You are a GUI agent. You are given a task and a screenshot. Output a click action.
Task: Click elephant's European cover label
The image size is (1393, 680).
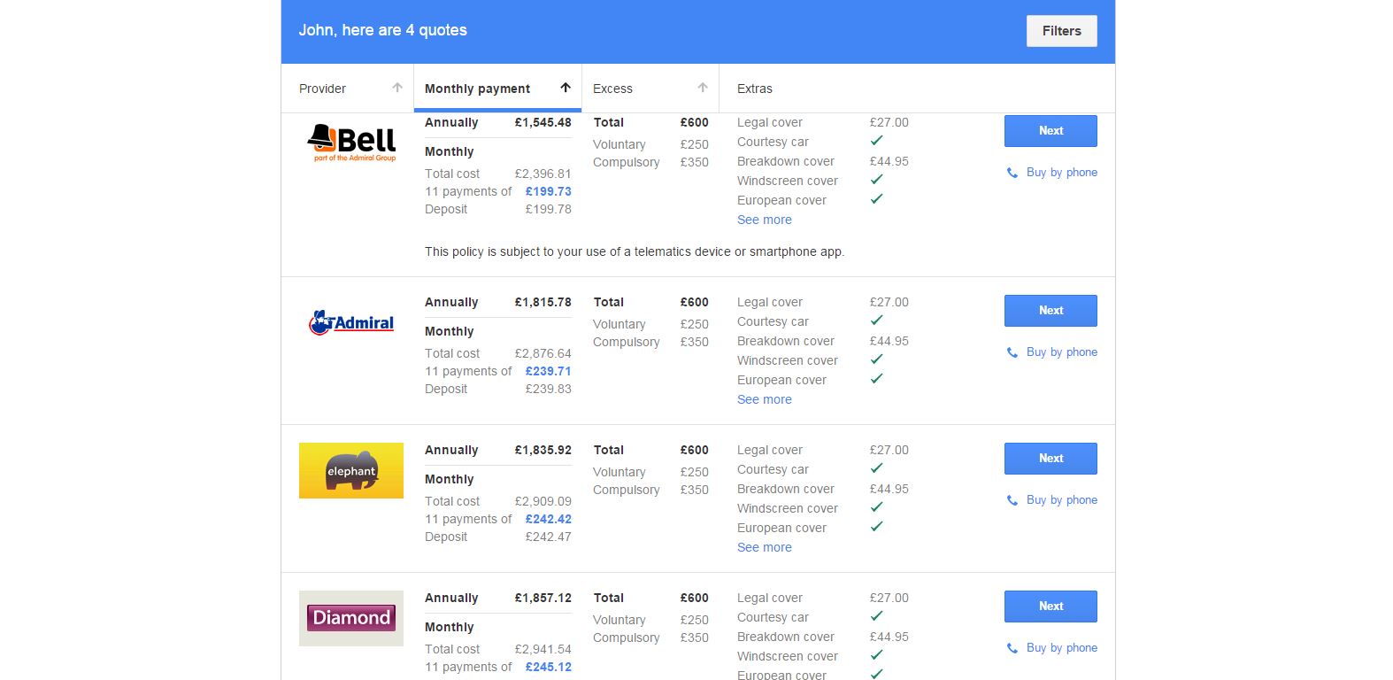tap(782, 528)
